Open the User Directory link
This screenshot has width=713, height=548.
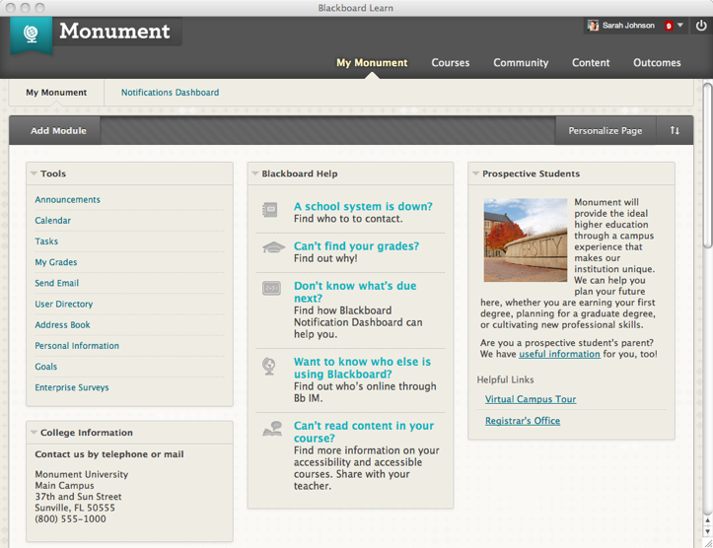[64, 304]
